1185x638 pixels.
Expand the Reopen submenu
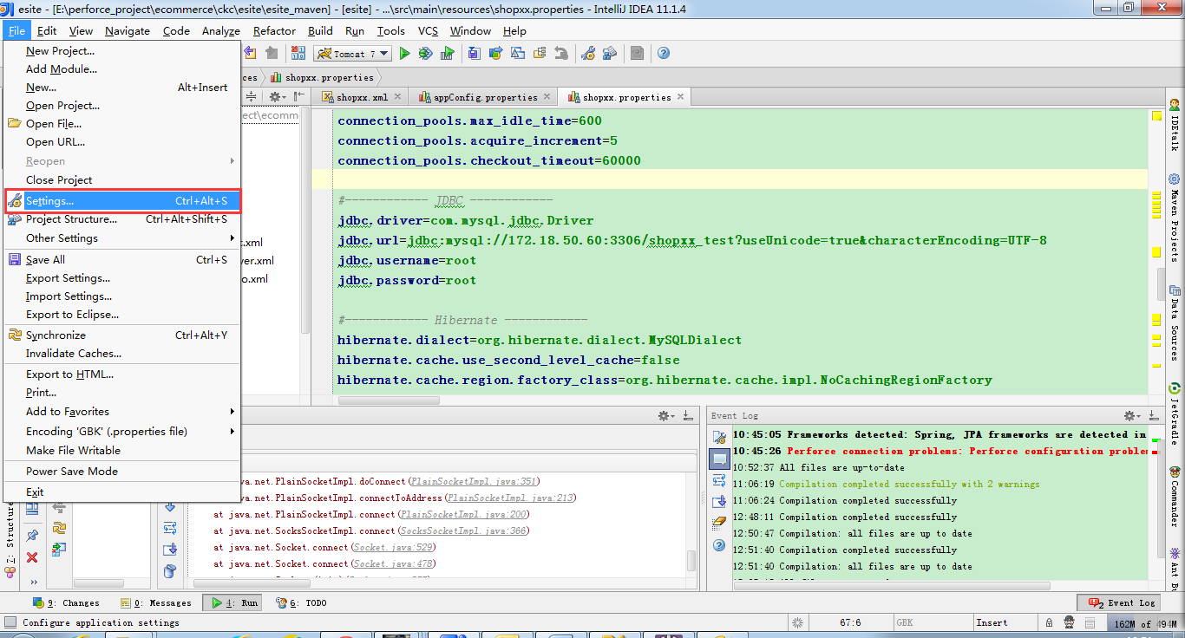coord(122,161)
